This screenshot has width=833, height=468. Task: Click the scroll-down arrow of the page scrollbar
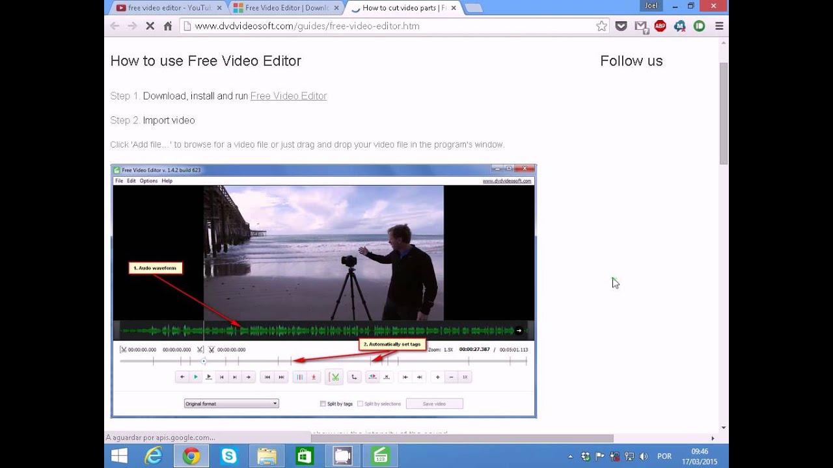pos(724,428)
